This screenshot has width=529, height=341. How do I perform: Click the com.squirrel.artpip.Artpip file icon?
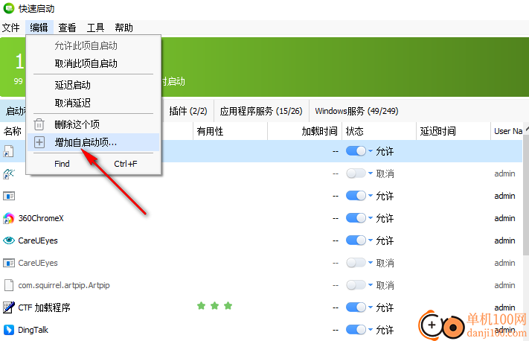(9, 285)
